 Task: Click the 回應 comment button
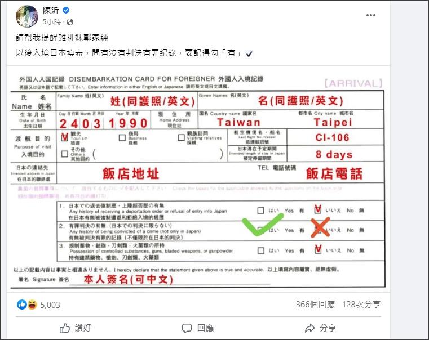[198, 328]
